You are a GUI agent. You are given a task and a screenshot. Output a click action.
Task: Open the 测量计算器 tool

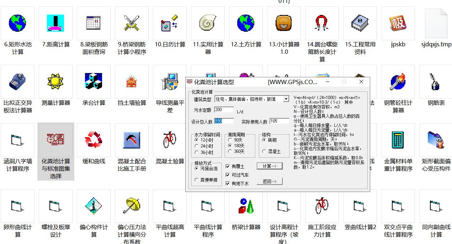[55, 82]
